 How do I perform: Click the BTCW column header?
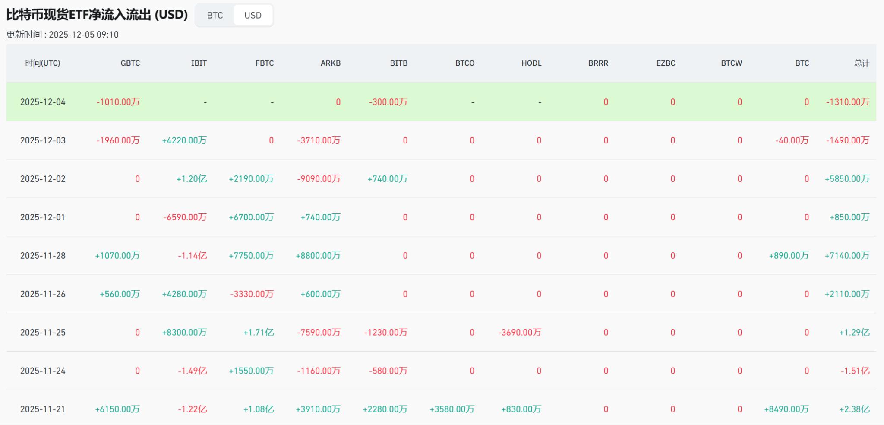pyautogui.click(x=732, y=63)
